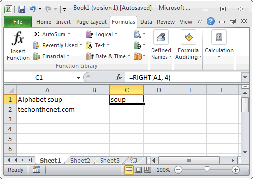Screen dimensions: 253x179
Task: Open the Calculation group
Action: 219,44
